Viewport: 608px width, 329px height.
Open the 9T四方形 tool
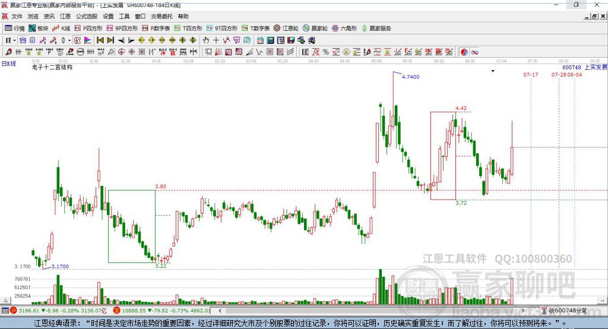(222, 29)
